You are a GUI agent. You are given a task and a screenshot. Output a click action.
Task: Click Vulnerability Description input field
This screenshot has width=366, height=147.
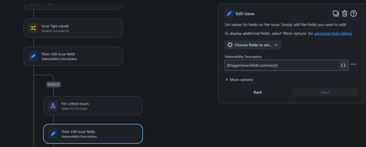point(282,65)
